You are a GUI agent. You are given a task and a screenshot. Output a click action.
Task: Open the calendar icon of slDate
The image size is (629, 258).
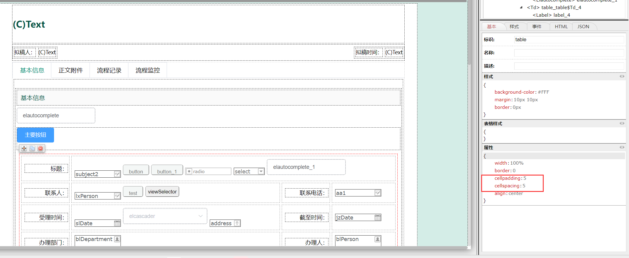pyautogui.click(x=117, y=223)
